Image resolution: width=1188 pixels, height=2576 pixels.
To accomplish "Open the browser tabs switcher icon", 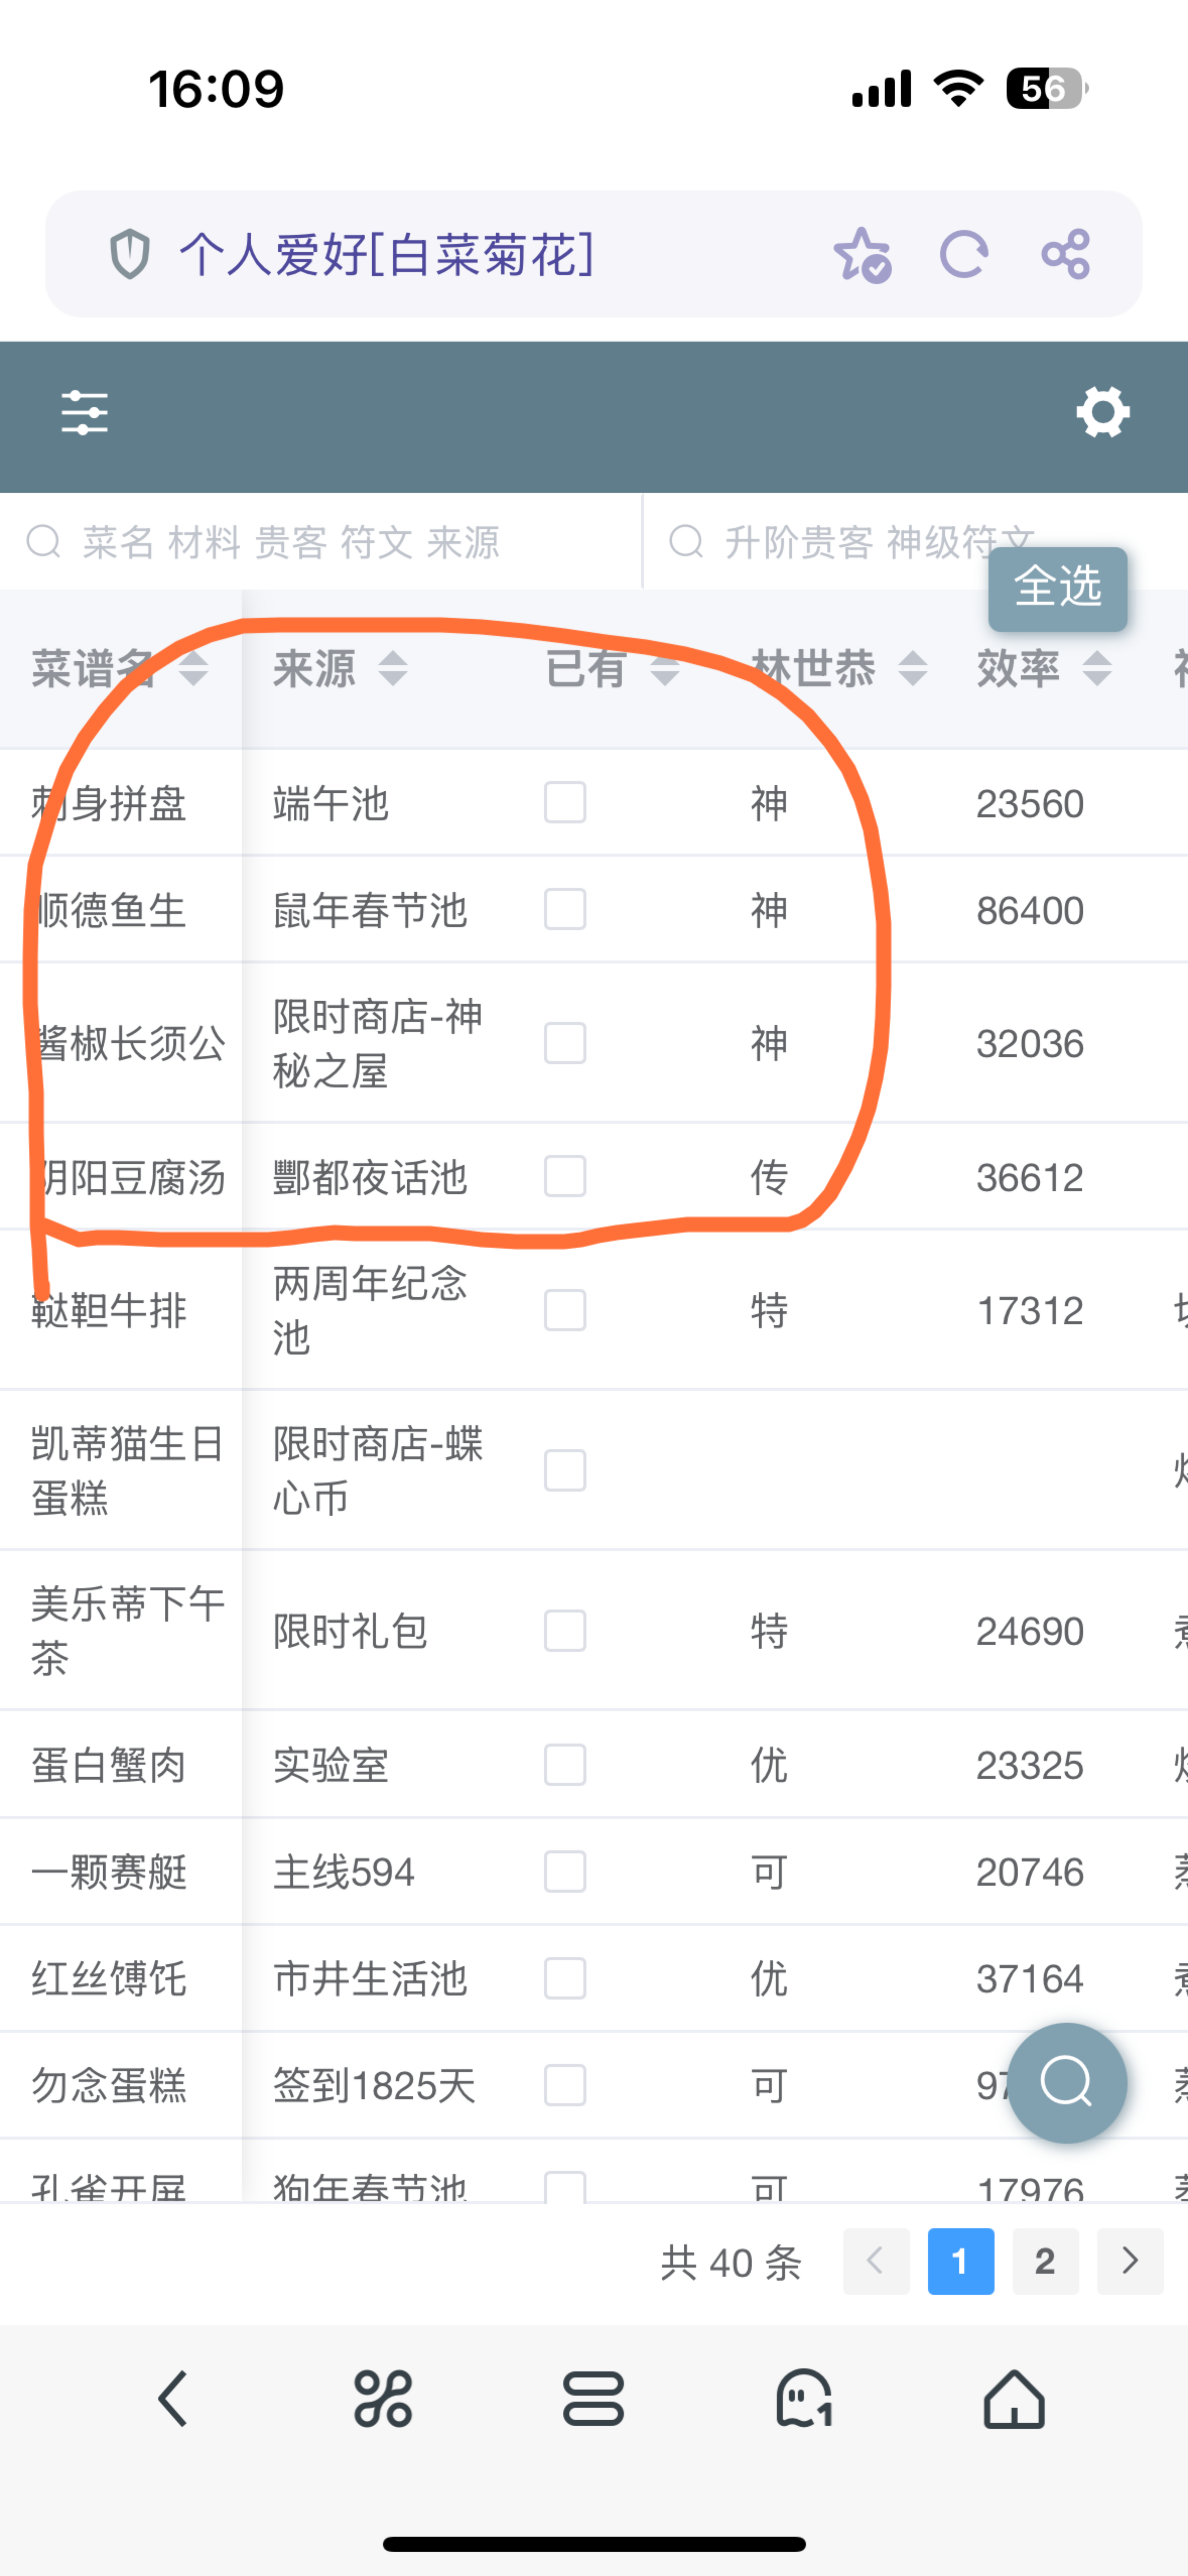I will pyautogui.click(x=593, y=2399).
